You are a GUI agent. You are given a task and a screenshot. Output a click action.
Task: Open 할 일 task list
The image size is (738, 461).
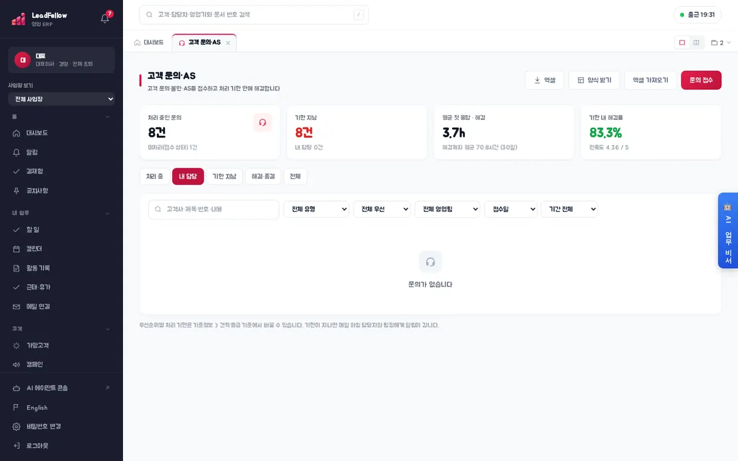(x=61, y=229)
